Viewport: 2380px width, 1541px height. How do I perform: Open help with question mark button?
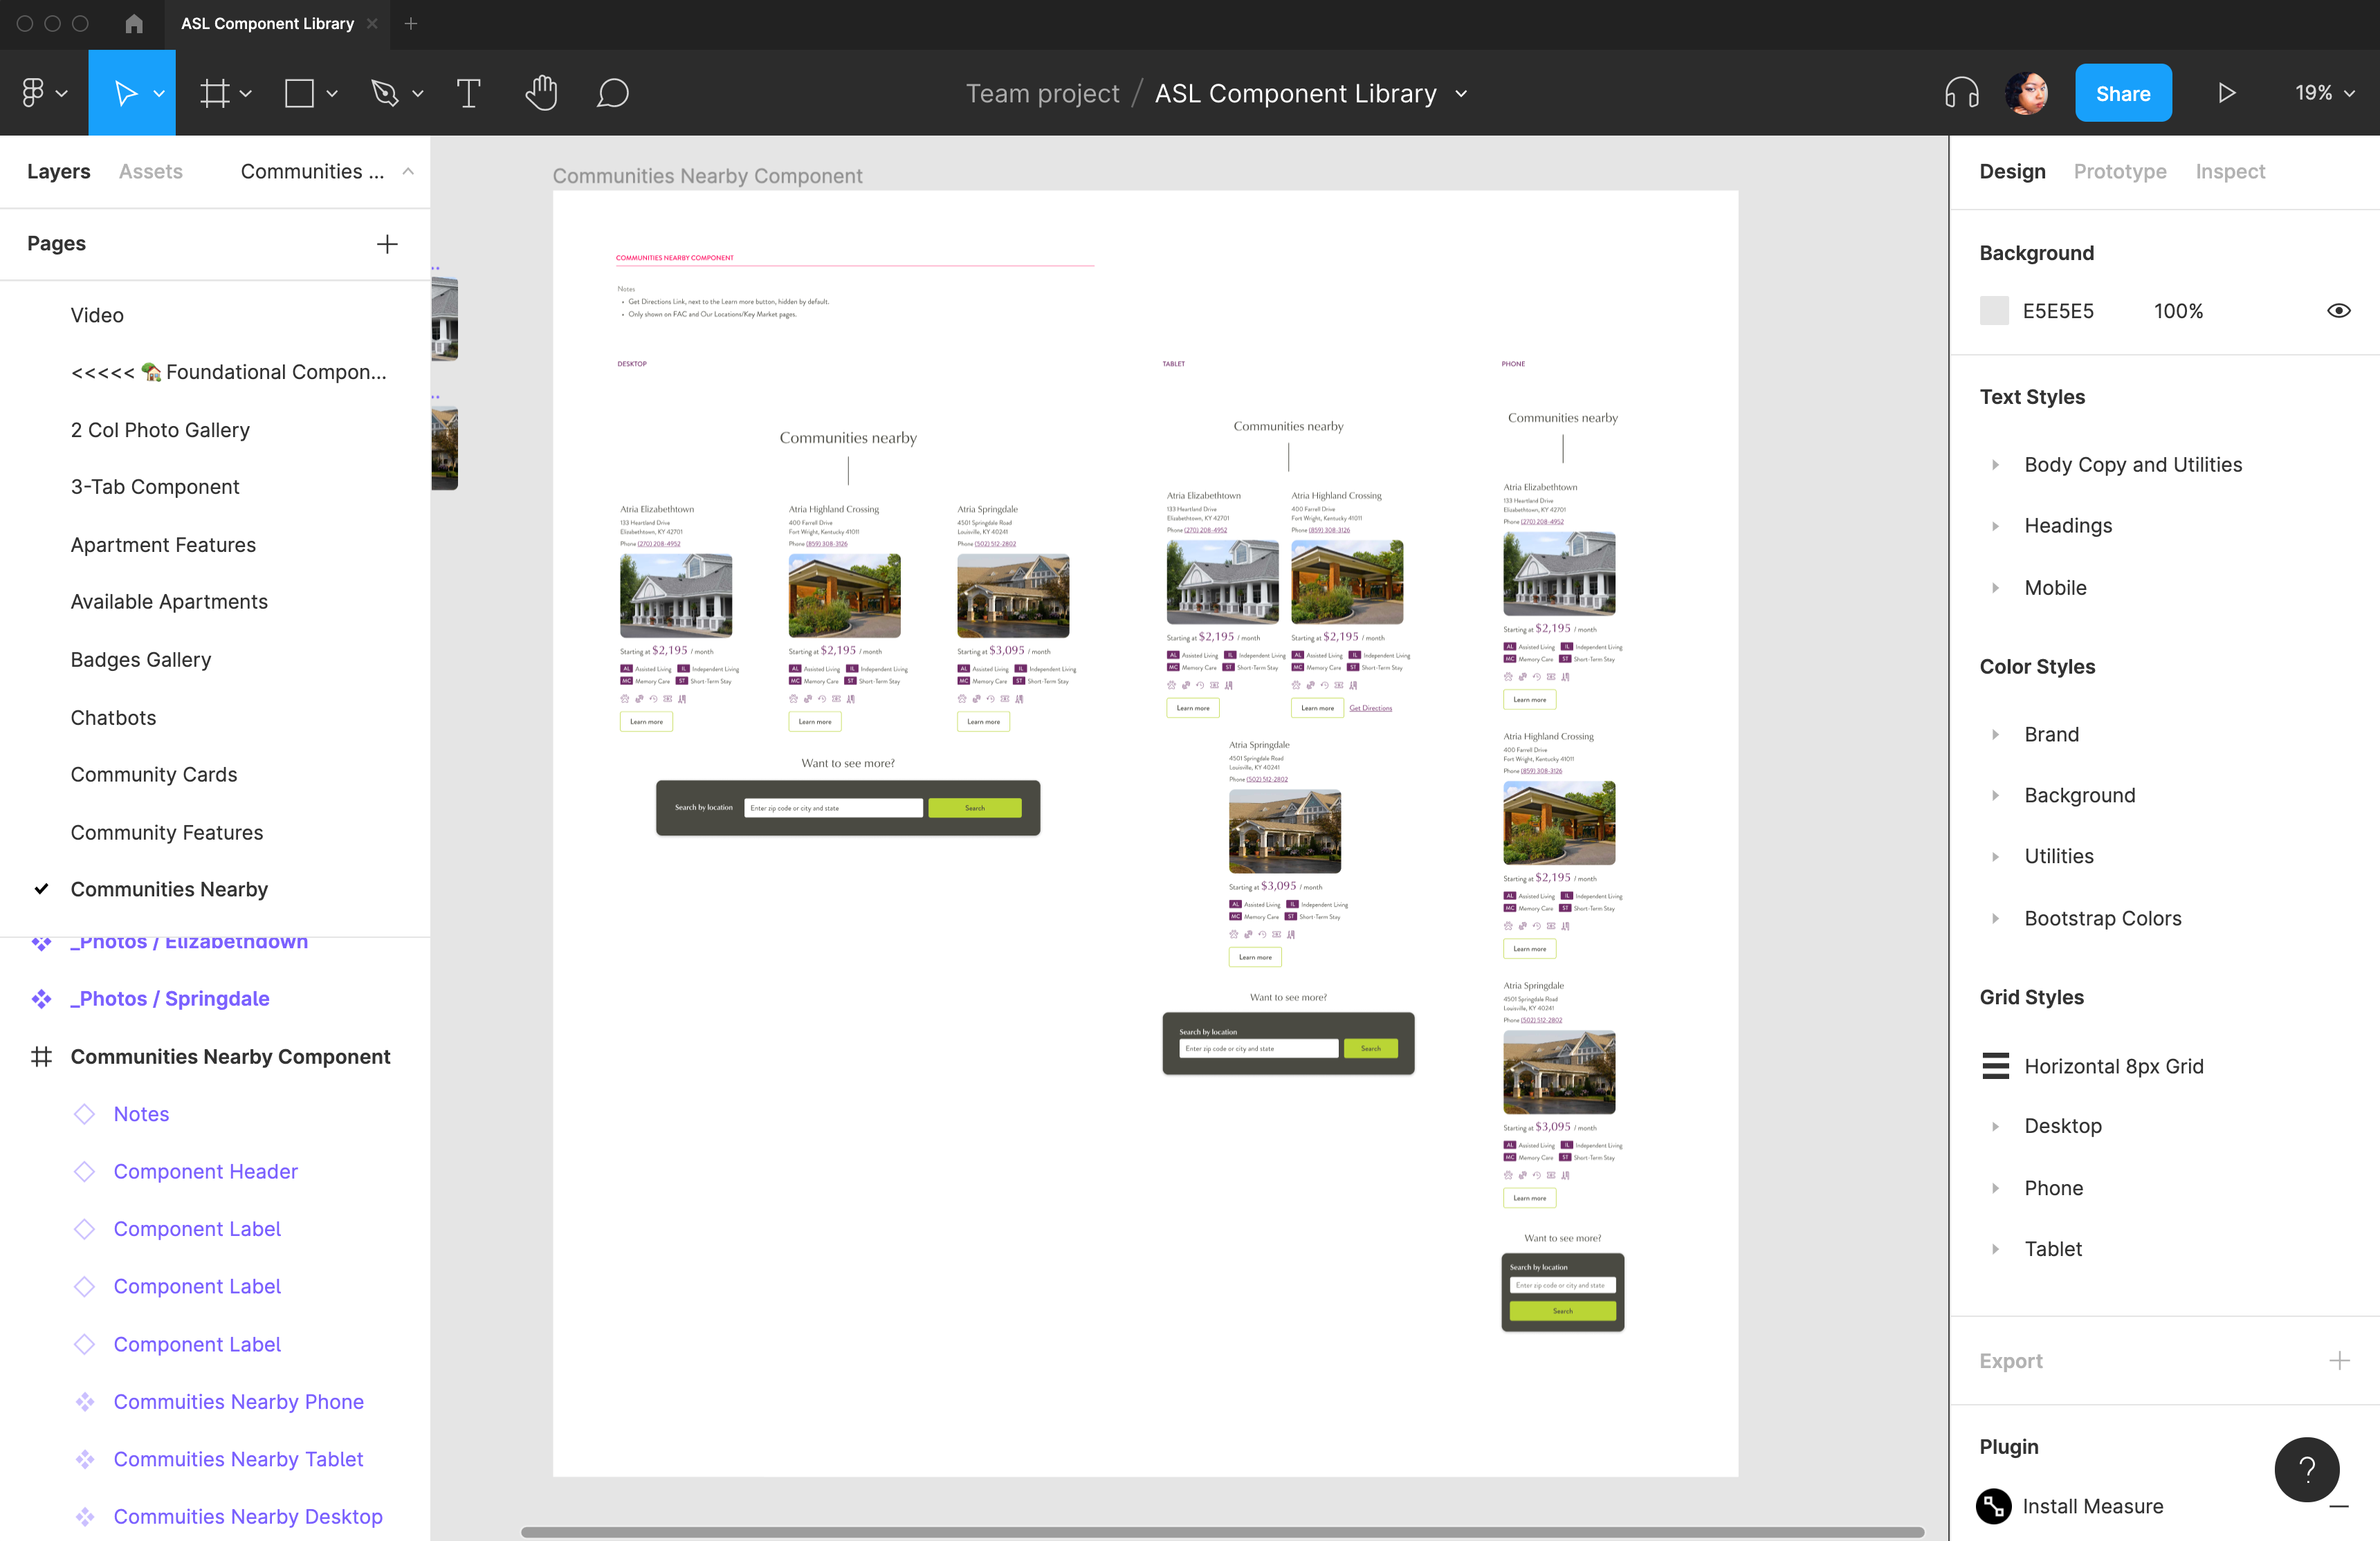point(2306,1468)
